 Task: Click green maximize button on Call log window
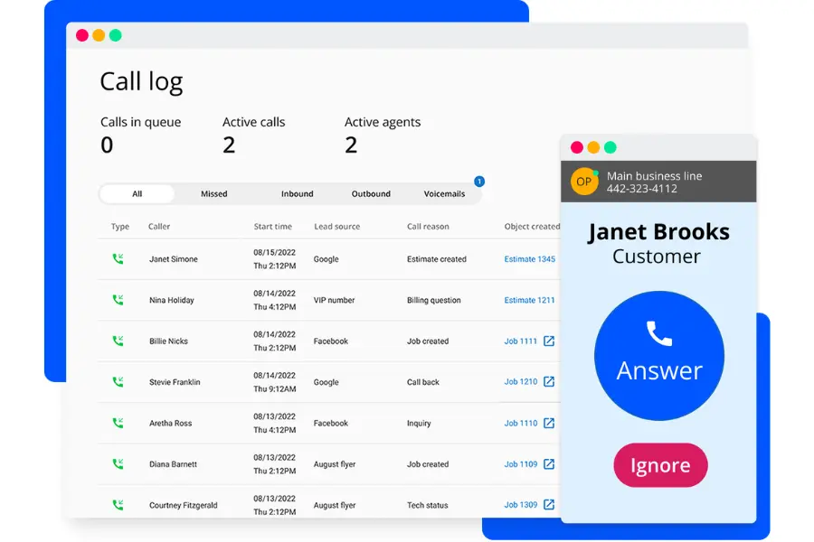click(115, 35)
